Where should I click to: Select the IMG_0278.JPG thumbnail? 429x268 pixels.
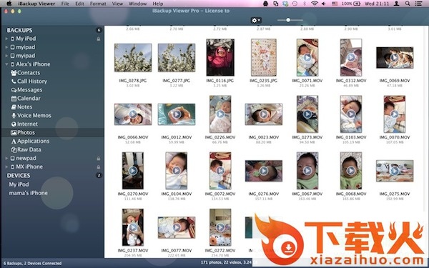pyautogui.click(x=133, y=58)
